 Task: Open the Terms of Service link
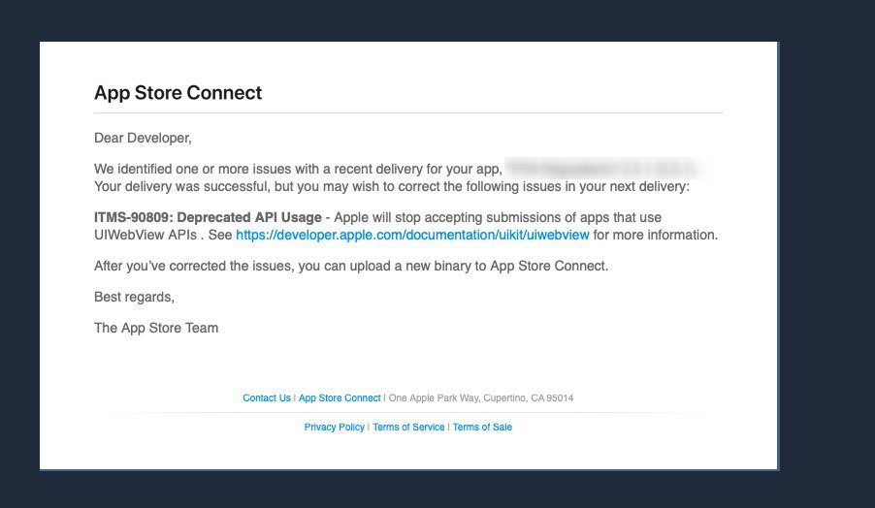(408, 427)
